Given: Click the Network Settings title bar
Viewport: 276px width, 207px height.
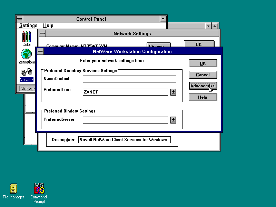Looking at the screenshot, I should pyautogui.click(x=132, y=33).
